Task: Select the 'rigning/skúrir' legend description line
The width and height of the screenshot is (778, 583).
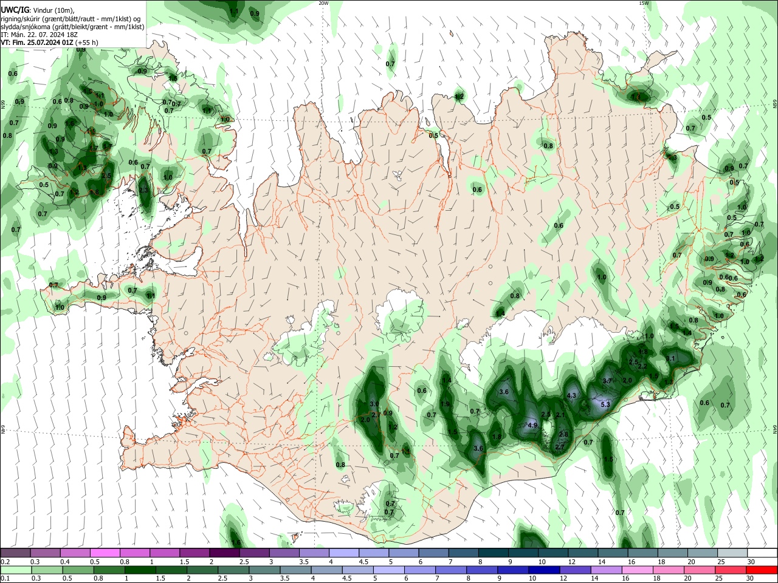Action: 71,19
